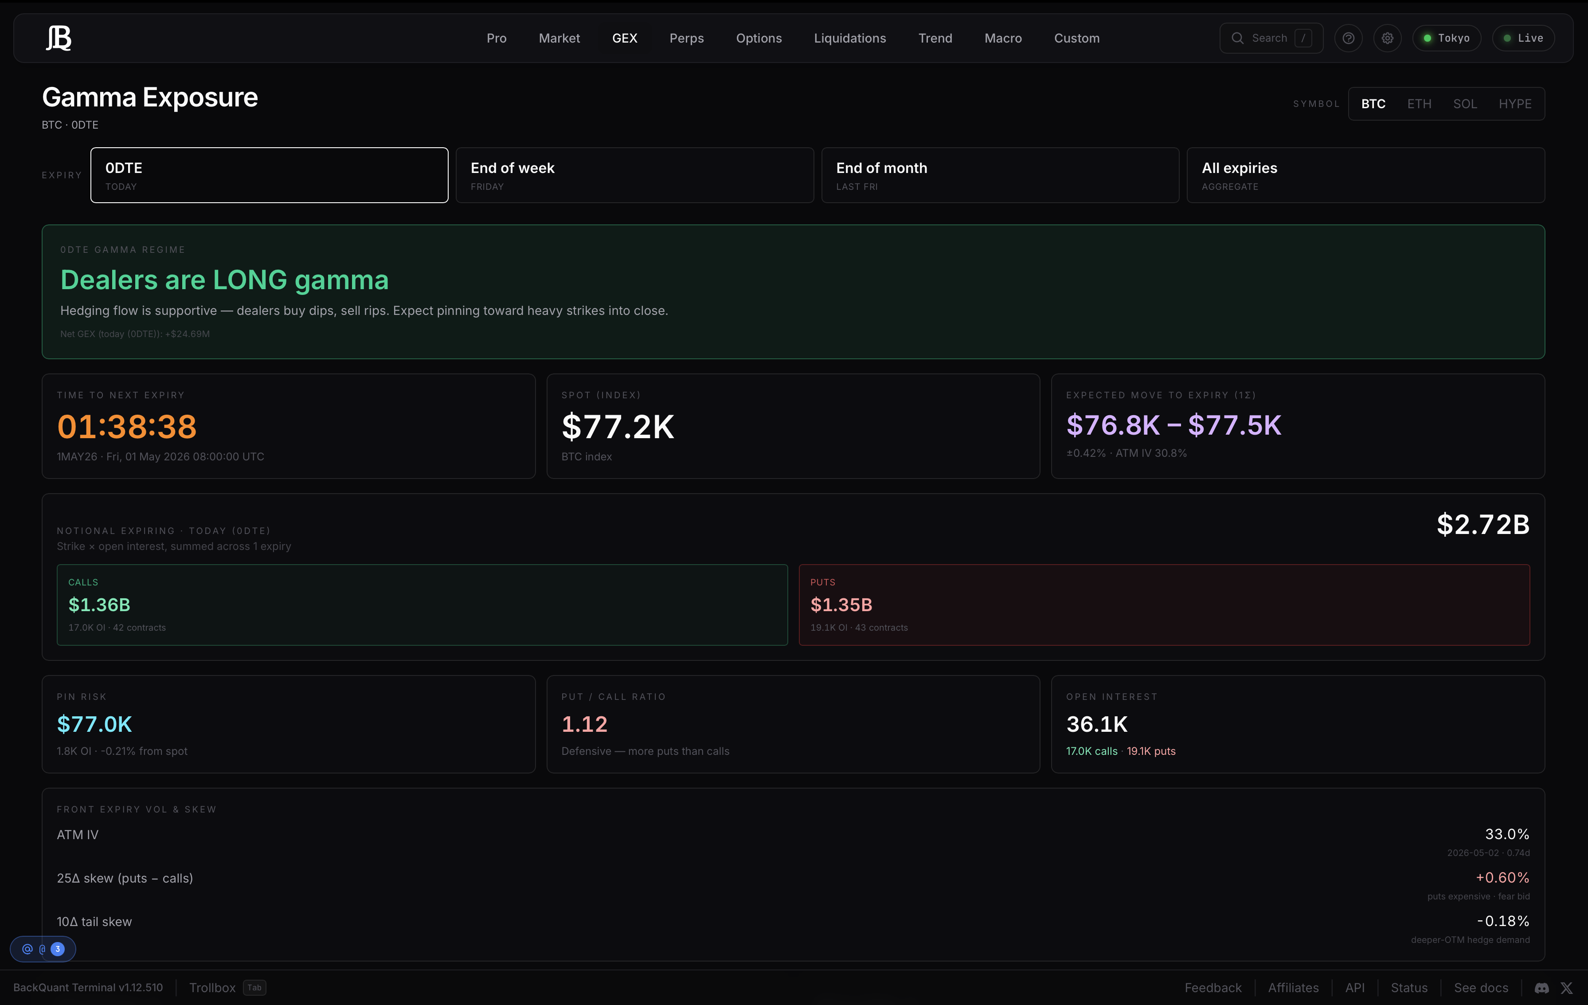Click the $77.2K spot index value
The height and width of the screenshot is (1005, 1588).
618,427
